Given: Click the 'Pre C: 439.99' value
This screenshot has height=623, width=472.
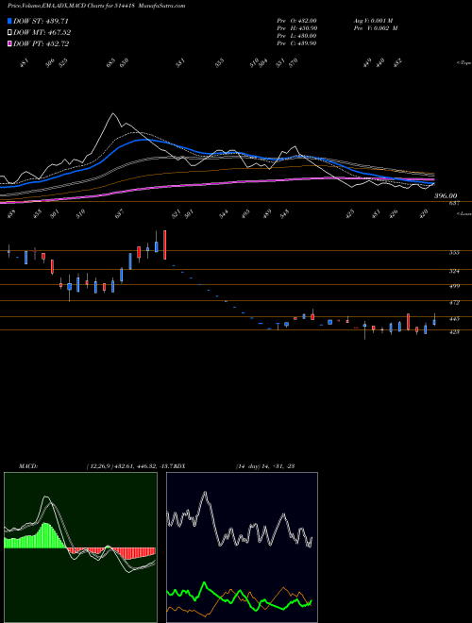Looking at the screenshot, I should 296,43.
